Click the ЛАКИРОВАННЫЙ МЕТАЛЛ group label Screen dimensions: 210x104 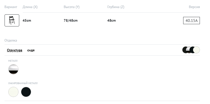tap(23, 83)
